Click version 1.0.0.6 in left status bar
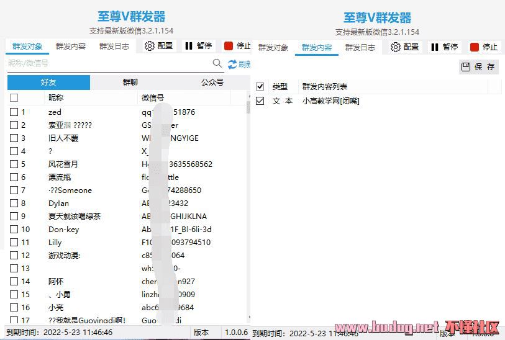505x340 pixels. tap(237, 333)
